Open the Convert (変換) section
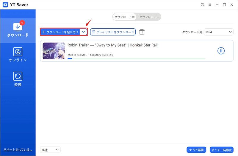 (x=18, y=79)
